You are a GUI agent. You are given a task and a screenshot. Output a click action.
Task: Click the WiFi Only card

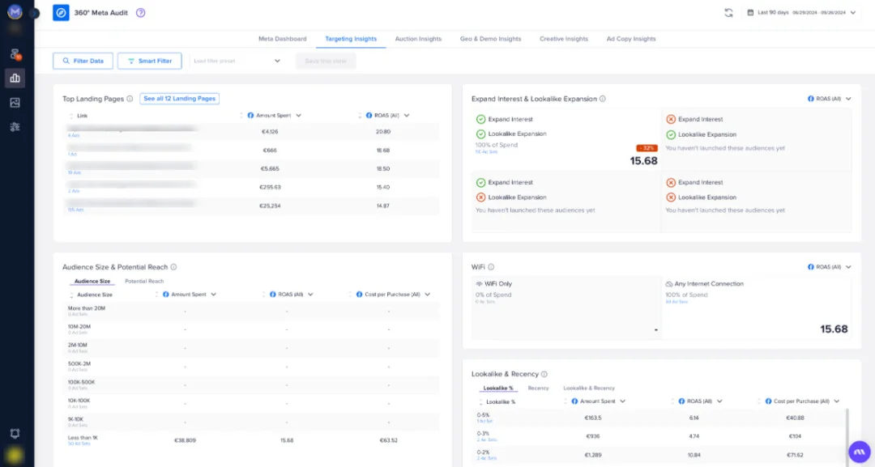[x=566, y=308]
